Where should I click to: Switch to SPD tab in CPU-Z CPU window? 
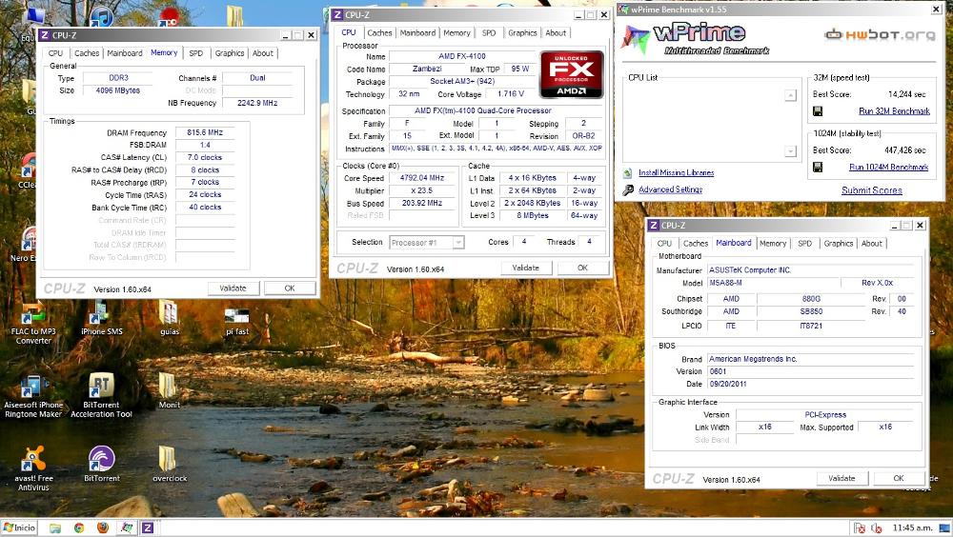[489, 32]
